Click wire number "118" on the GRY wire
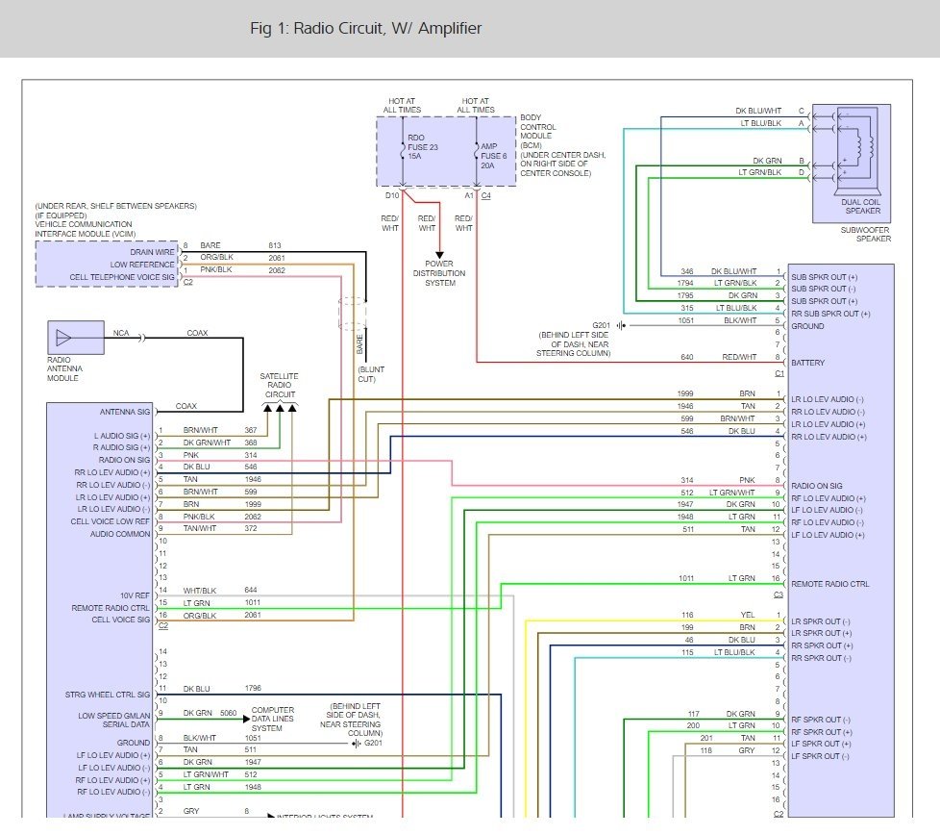Image resolution: width=940 pixels, height=835 pixels. pos(706,750)
